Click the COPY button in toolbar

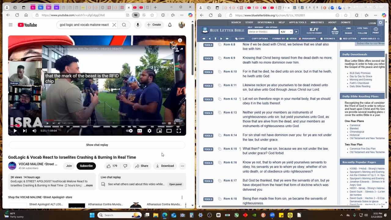239,39
